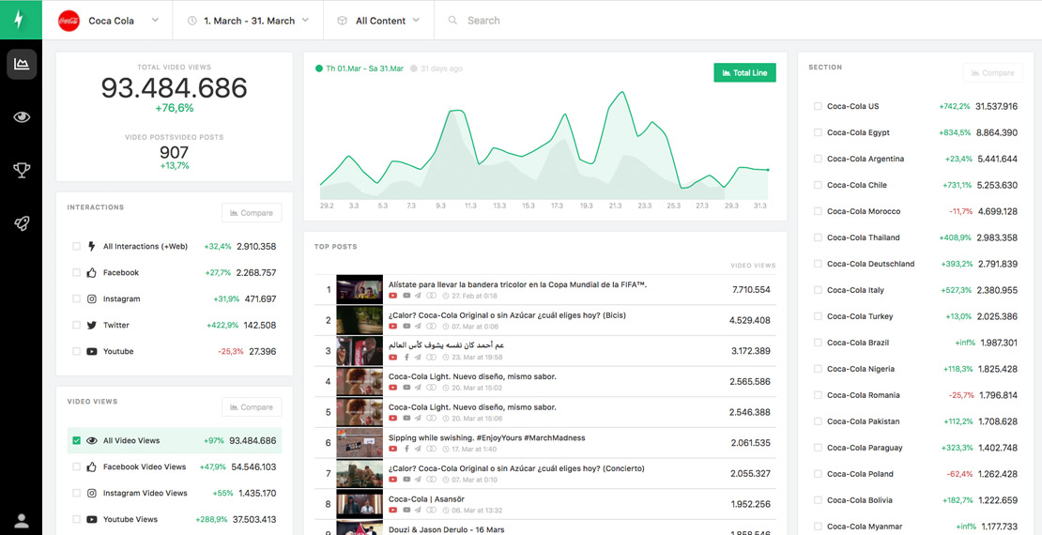Screen dimensions: 1042x535
Task: Click the 31 days ago legend item
Action: 437,69
